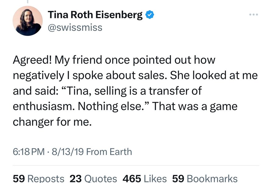View the 59 Reposts list
The image size is (272, 183).
coord(38,179)
